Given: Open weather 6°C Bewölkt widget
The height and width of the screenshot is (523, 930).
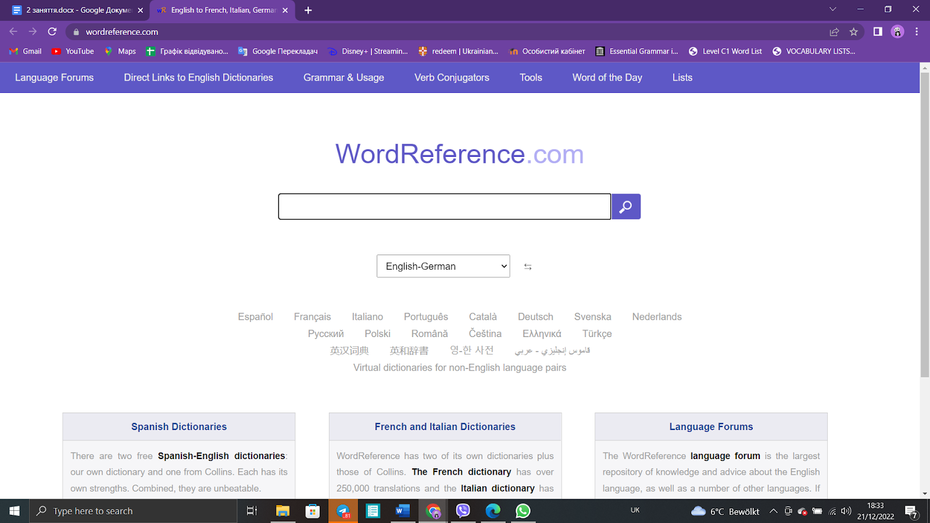Looking at the screenshot, I should click(725, 511).
